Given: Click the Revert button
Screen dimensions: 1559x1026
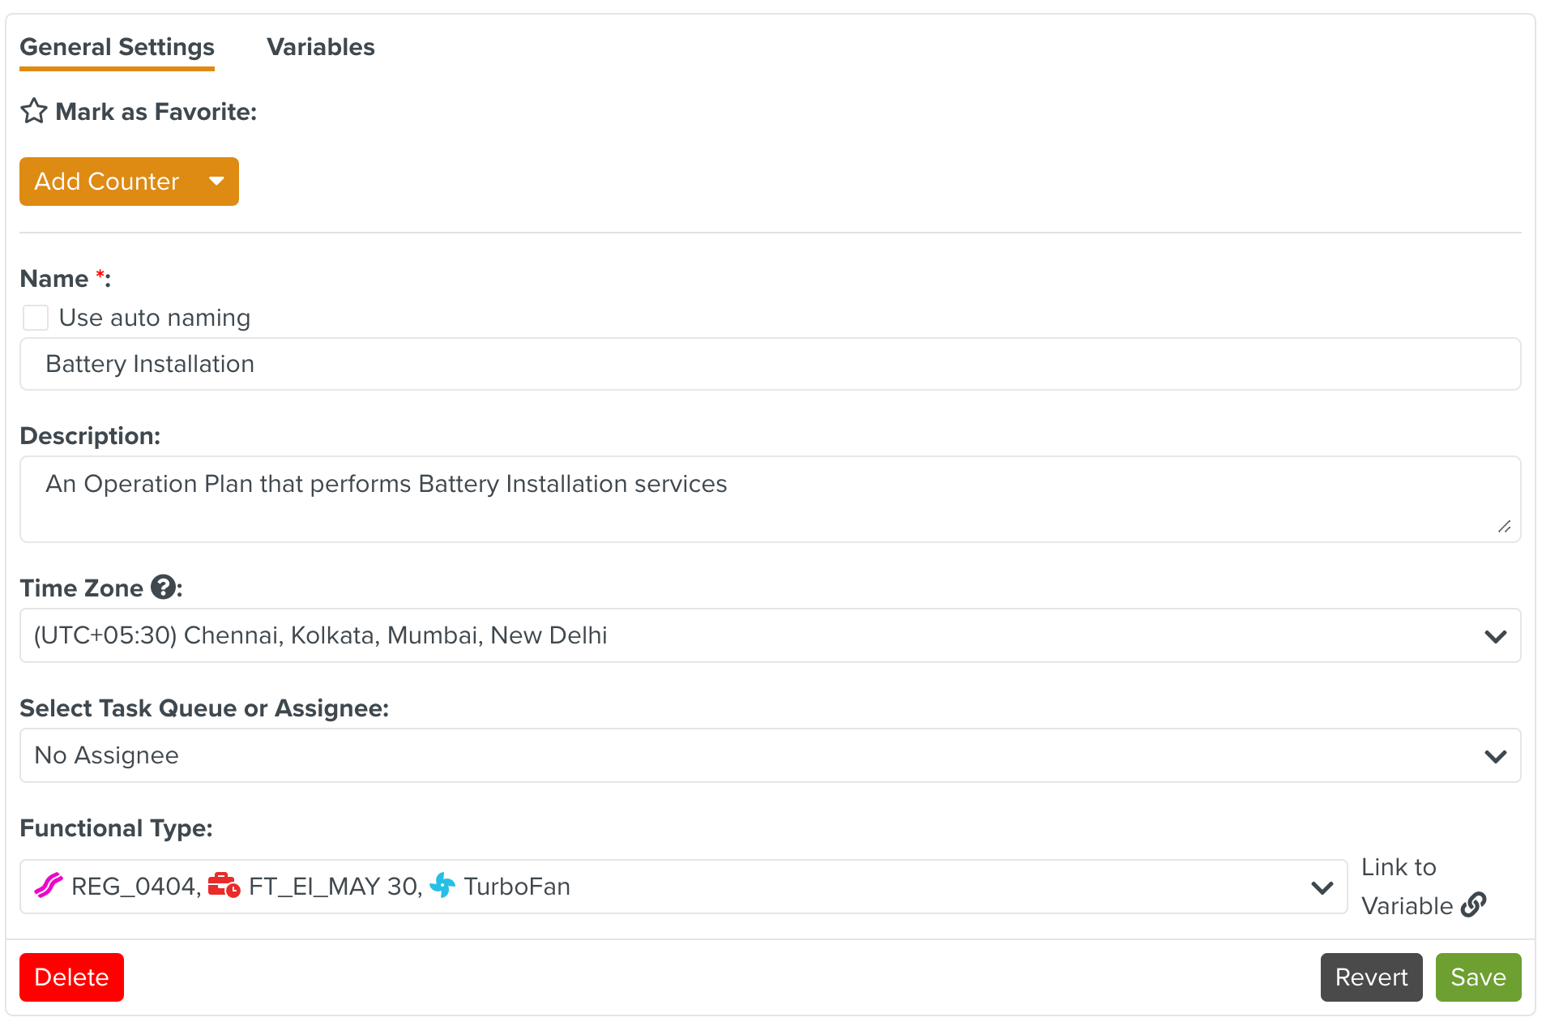Looking at the screenshot, I should coord(1371,977).
